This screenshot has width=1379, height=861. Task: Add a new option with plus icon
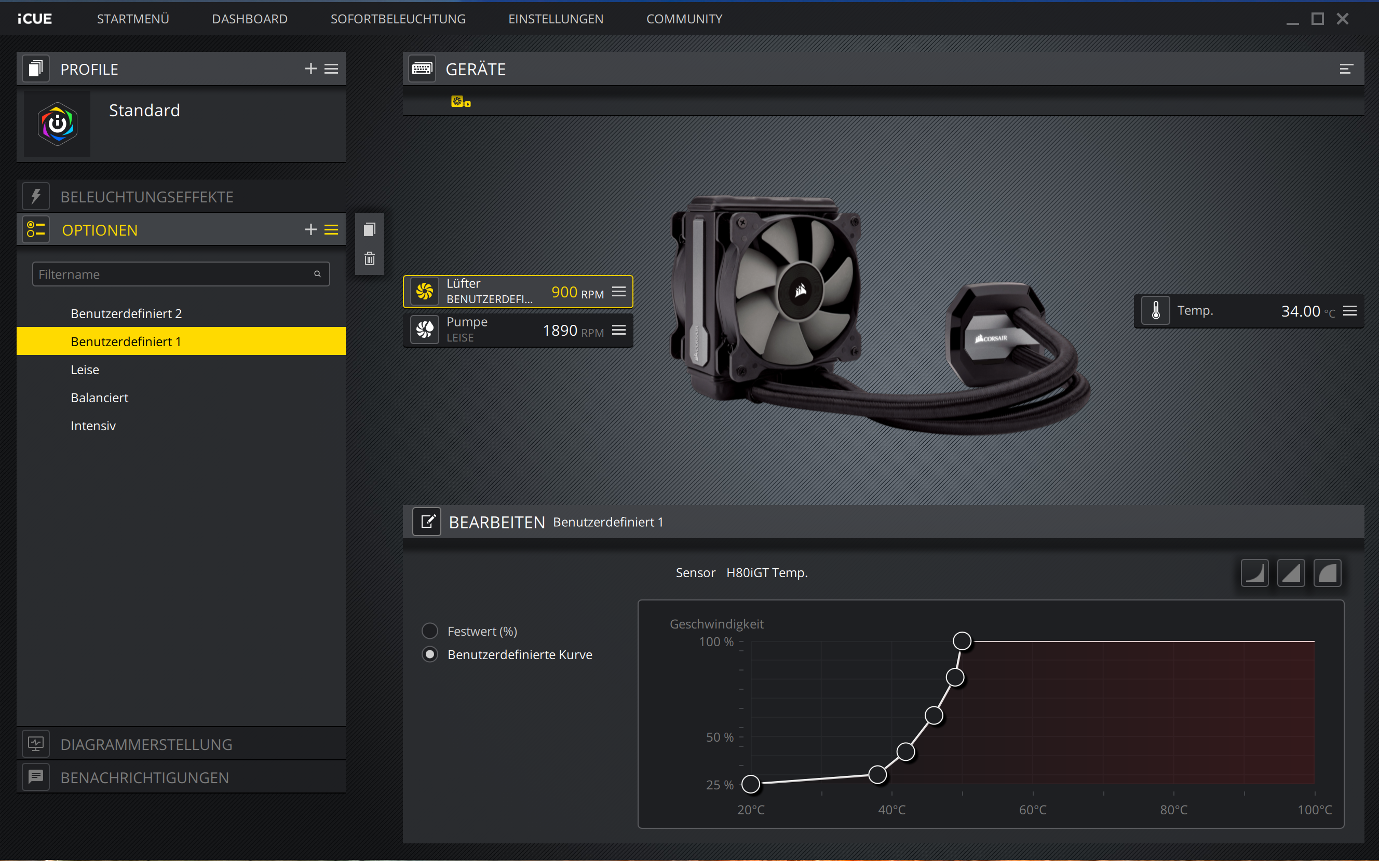coord(310,229)
